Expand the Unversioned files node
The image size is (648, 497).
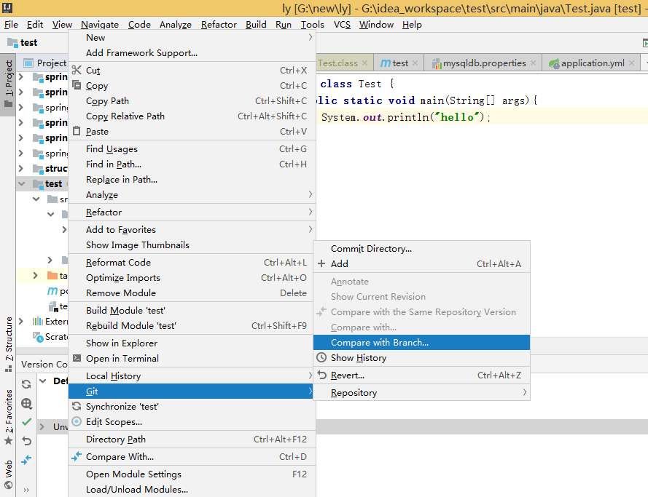tap(42, 426)
